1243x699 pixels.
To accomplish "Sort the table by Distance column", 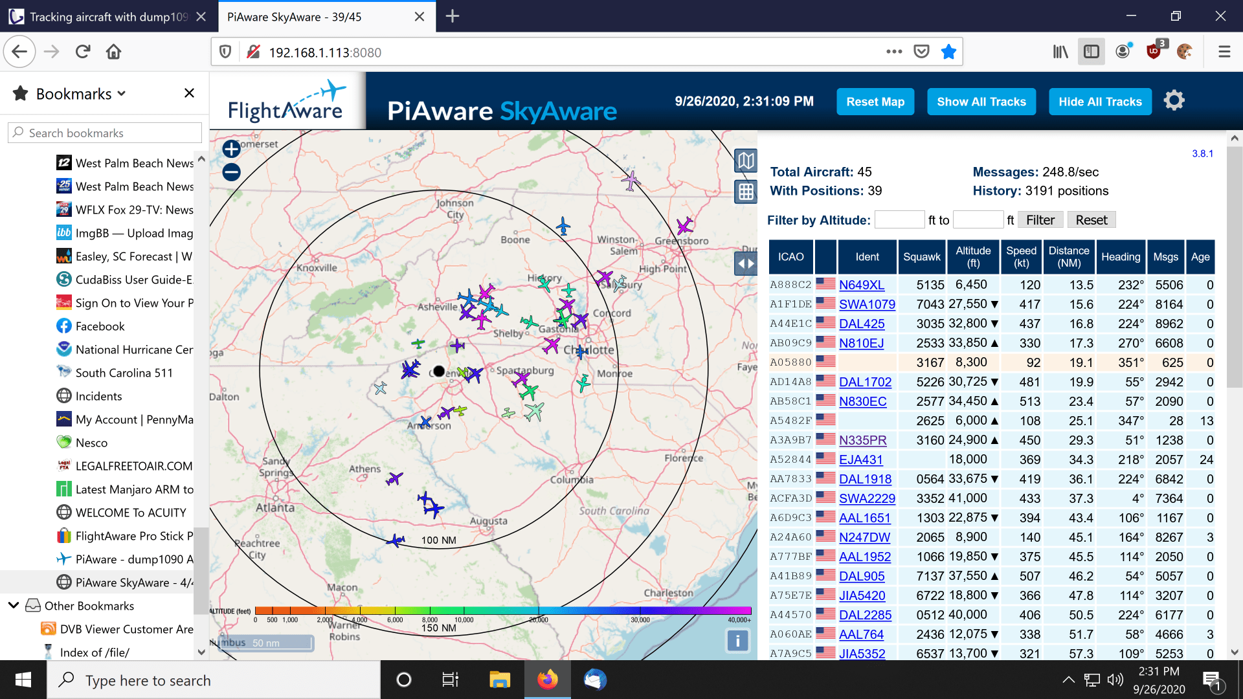I will (x=1069, y=257).
